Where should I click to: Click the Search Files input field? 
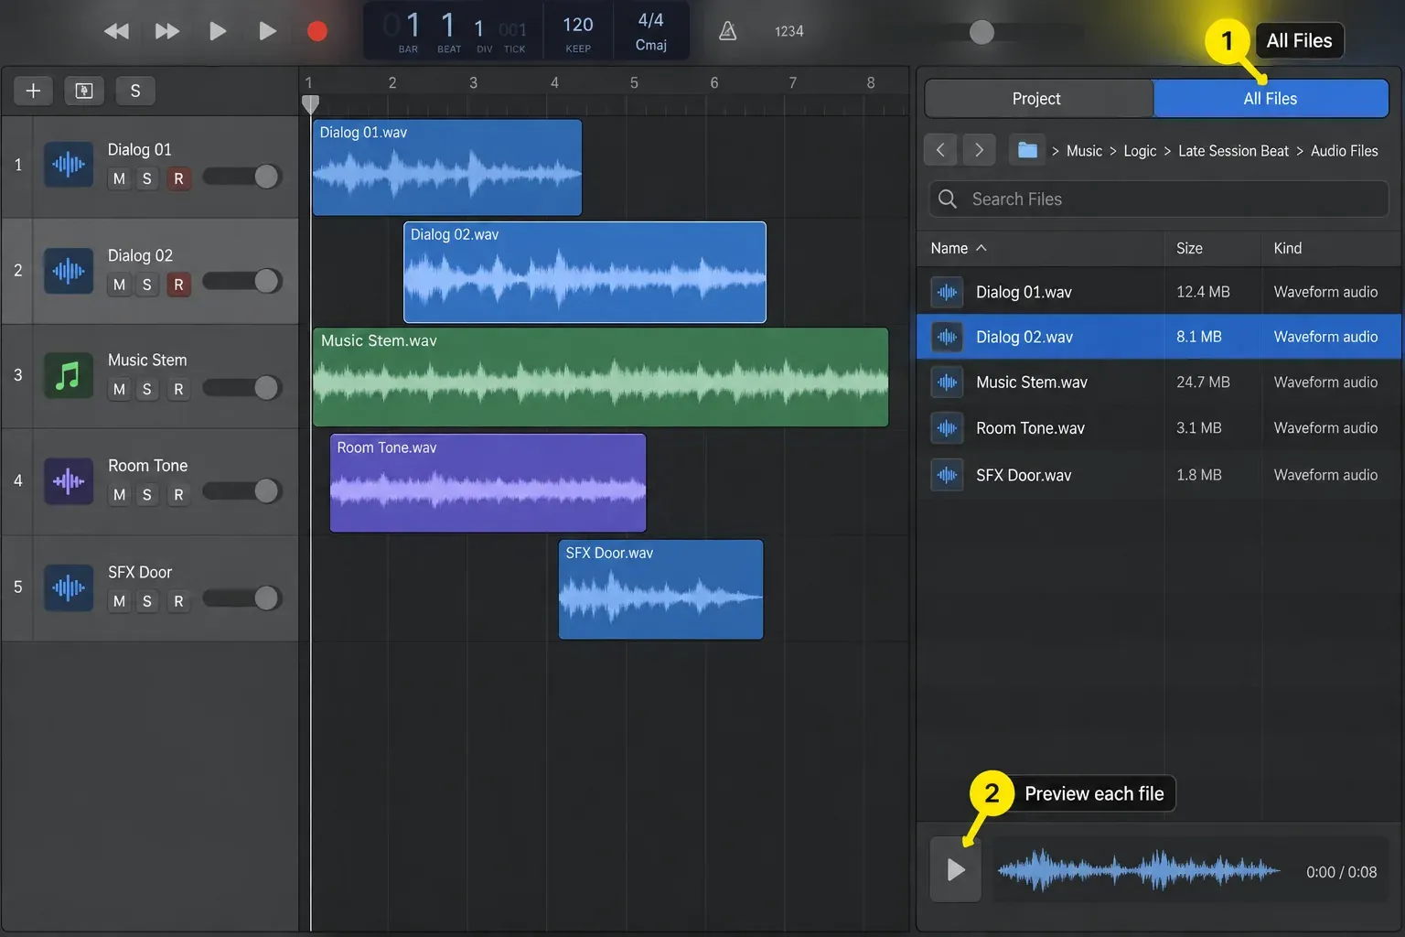tap(1159, 199)
